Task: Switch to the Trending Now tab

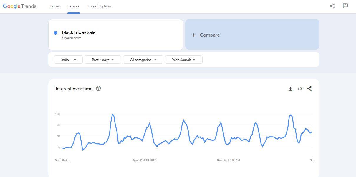Action: [100, 6]
